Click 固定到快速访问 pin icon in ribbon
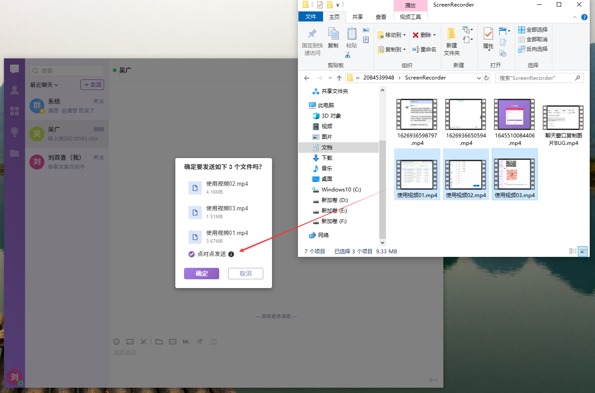 coord(312,34)
